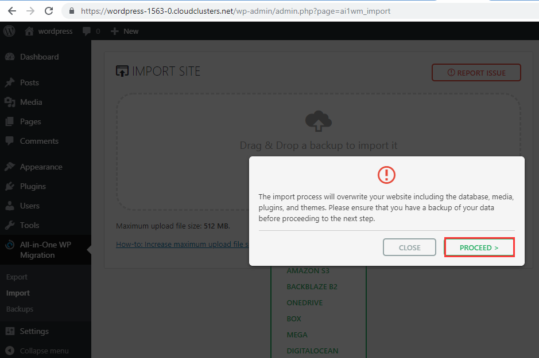Click the red warning exclamation icon
Viewport: 539px width, 358px height.
pyautogui.click(x=387, y=175)
